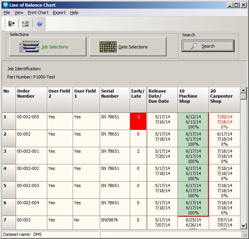Open the Print Chart menu

(x=38, y=12)
